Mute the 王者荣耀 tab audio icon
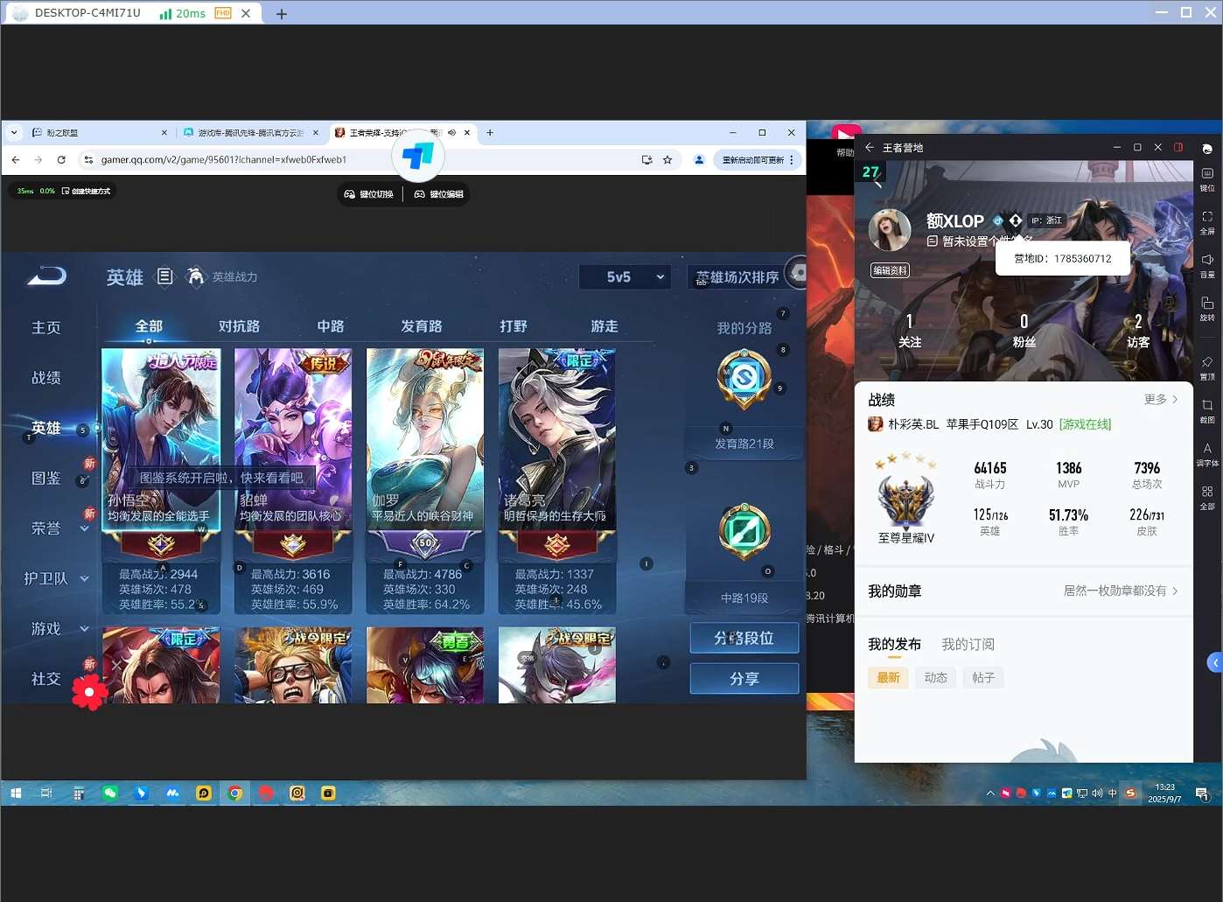The height and width of the screenshot is (902, 1223). coord(451,133)
